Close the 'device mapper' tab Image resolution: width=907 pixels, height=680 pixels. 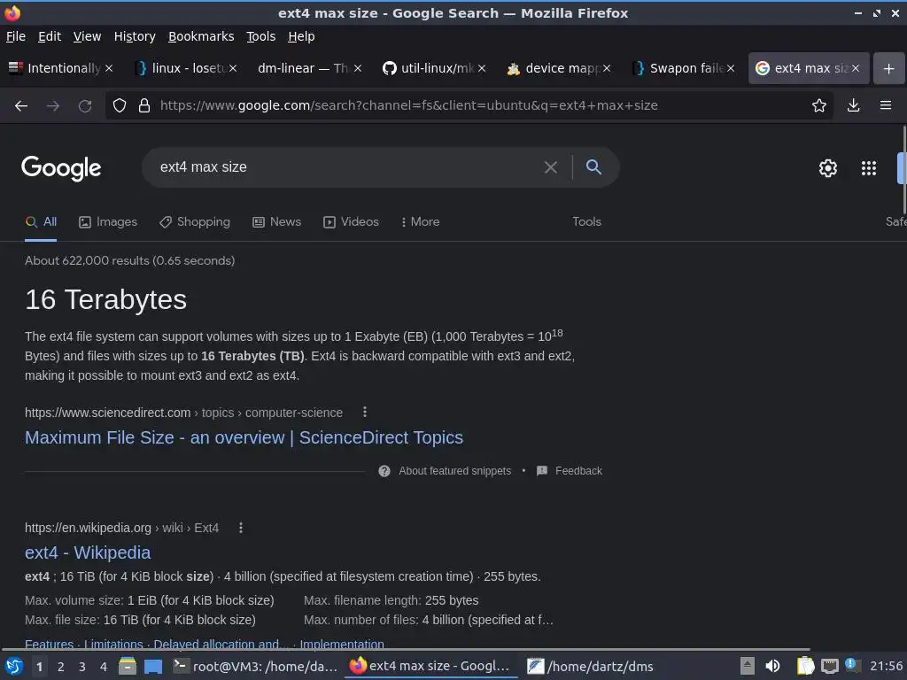coord(606,68)
